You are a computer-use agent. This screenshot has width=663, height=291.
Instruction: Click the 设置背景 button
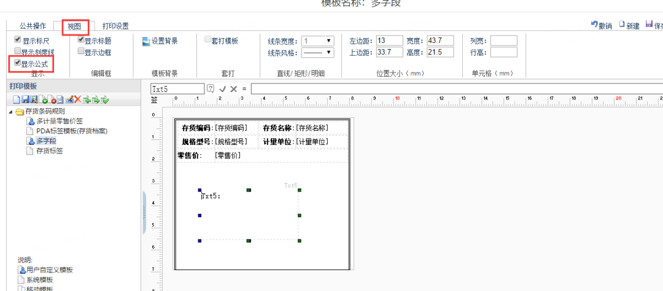pos(160,41)
